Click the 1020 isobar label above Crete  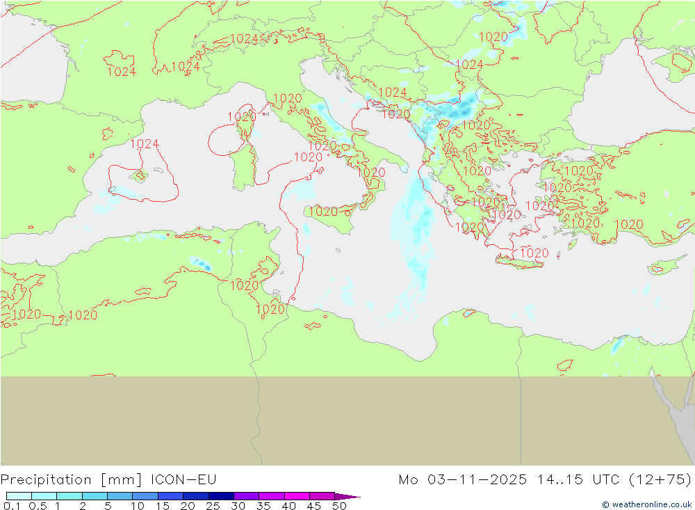(534, 253)
